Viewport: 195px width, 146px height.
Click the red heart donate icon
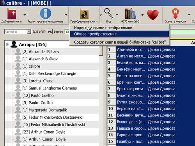tap(153, 15)
